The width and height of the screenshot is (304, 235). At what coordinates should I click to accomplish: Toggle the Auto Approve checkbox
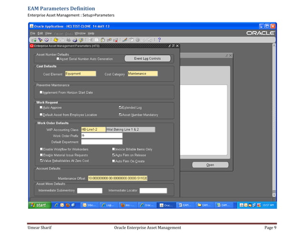[41, 108]
